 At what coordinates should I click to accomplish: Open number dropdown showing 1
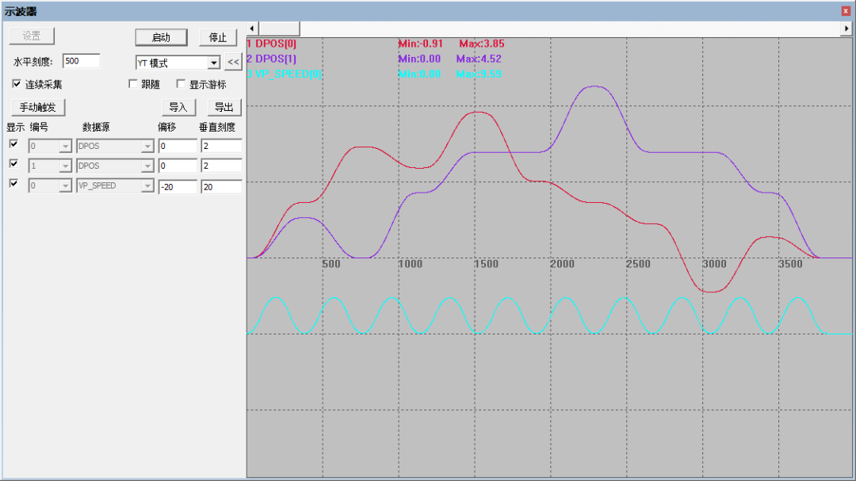point(66,166)
